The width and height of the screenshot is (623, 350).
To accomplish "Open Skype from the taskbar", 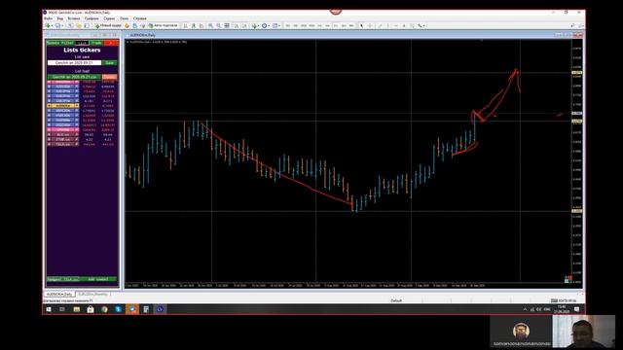I will (118, 309).
